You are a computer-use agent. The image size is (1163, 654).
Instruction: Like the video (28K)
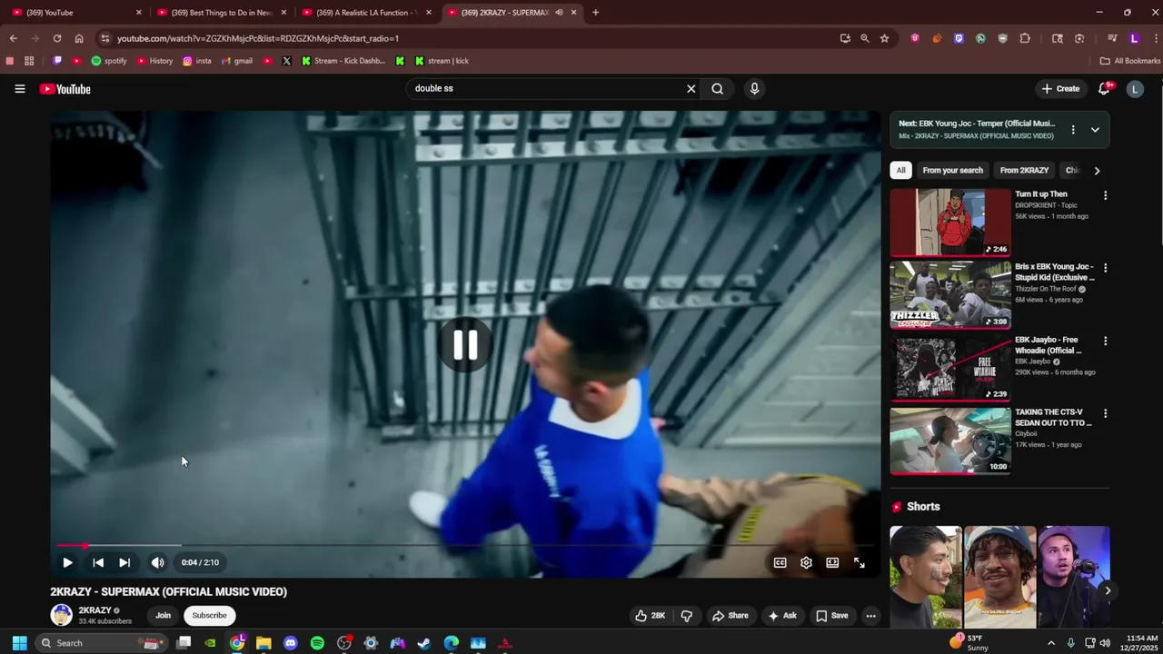pyautogui.click(x=650, y=615)
